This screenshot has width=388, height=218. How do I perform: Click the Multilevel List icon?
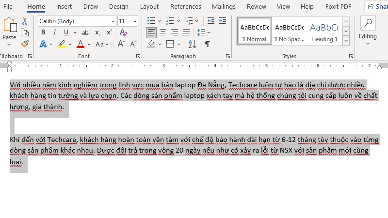(x=189, y=21)
